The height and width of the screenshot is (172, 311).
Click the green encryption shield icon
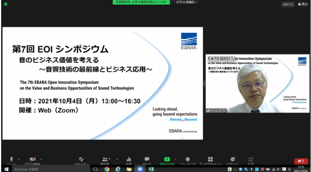[6, 4]
